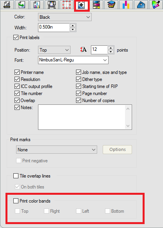Expand the Position dropdown set to Top
Screen dimensions: 163x228
click(x=54, y=50)
